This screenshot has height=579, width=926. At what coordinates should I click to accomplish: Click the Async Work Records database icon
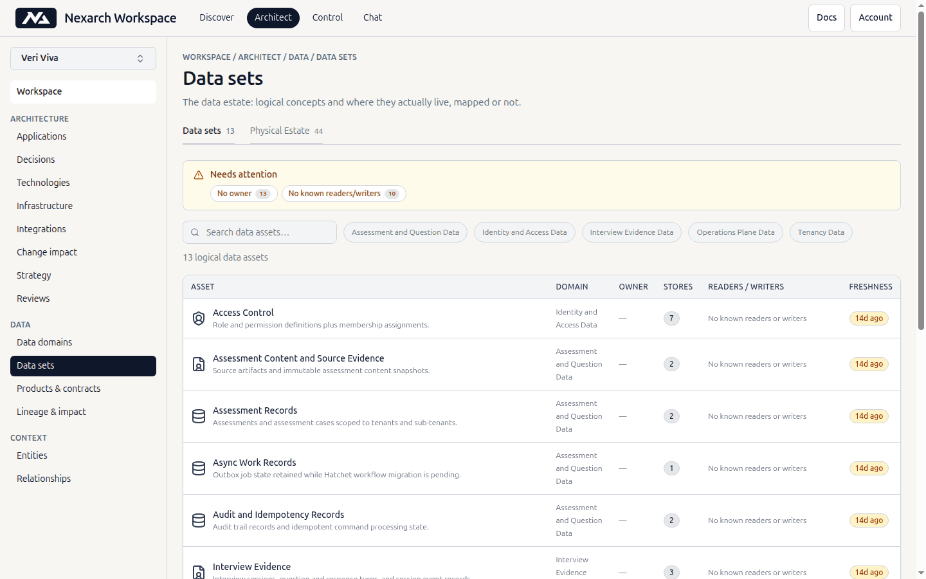[199, 468]
